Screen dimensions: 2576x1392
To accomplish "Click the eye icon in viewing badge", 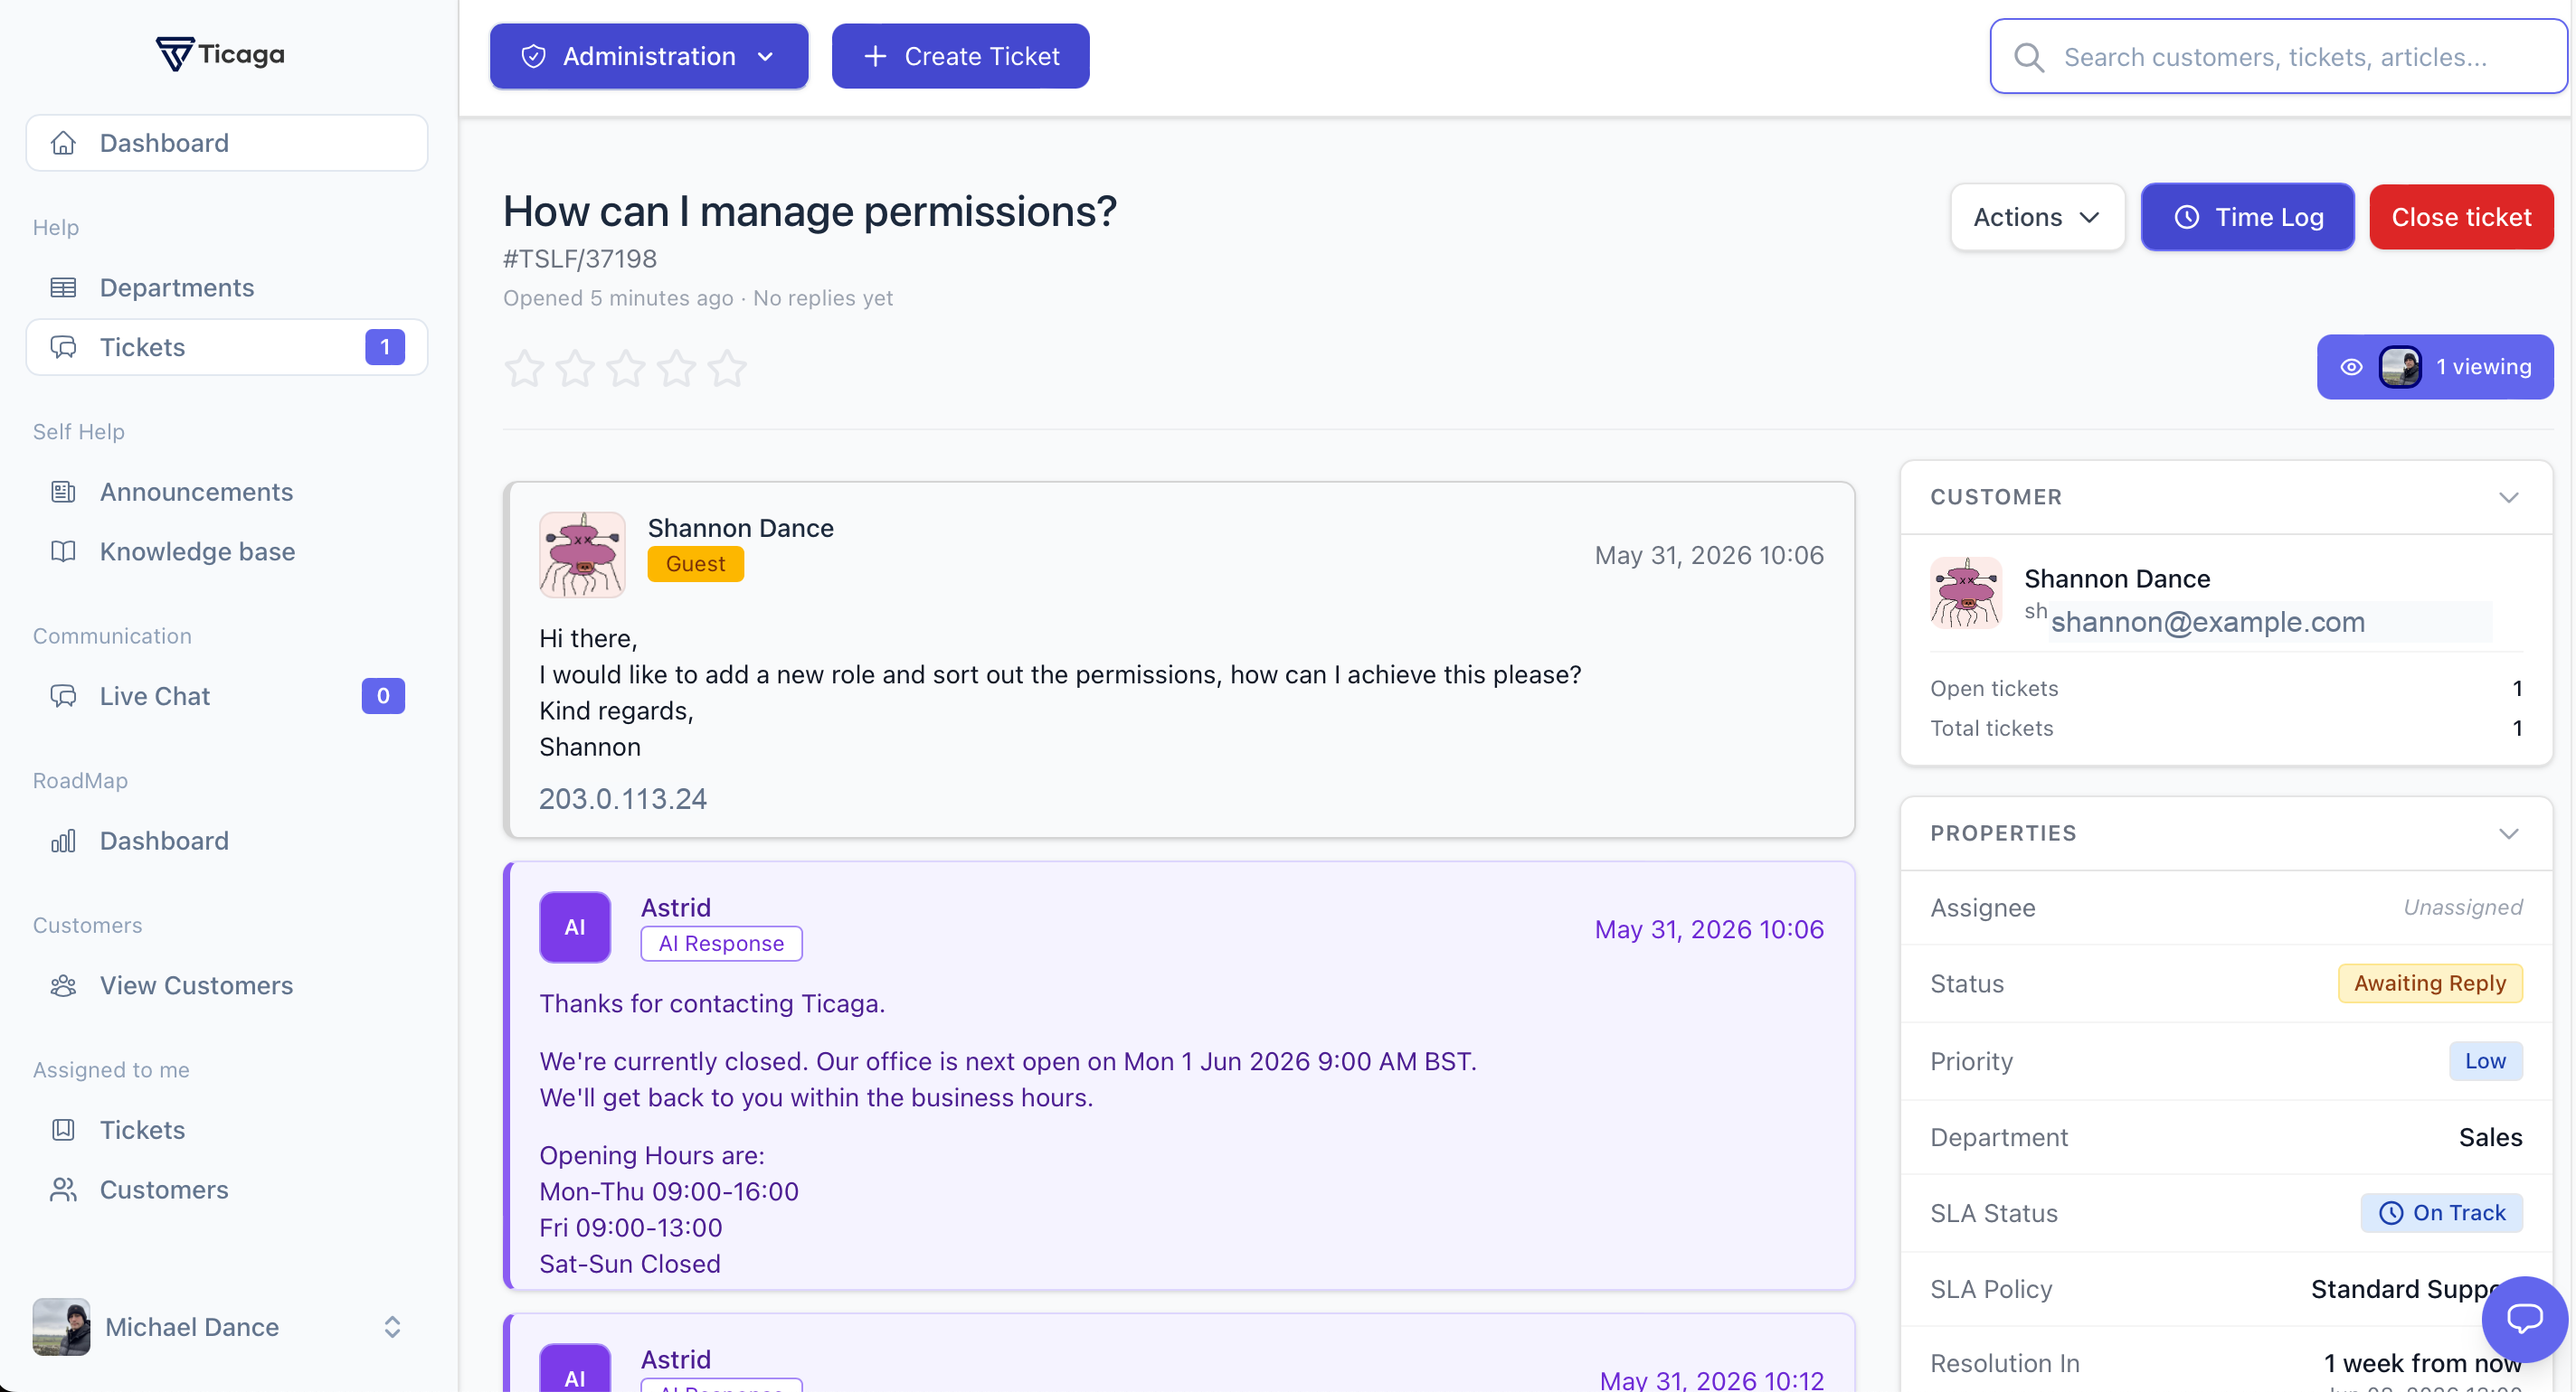I will coord(2352,367).
